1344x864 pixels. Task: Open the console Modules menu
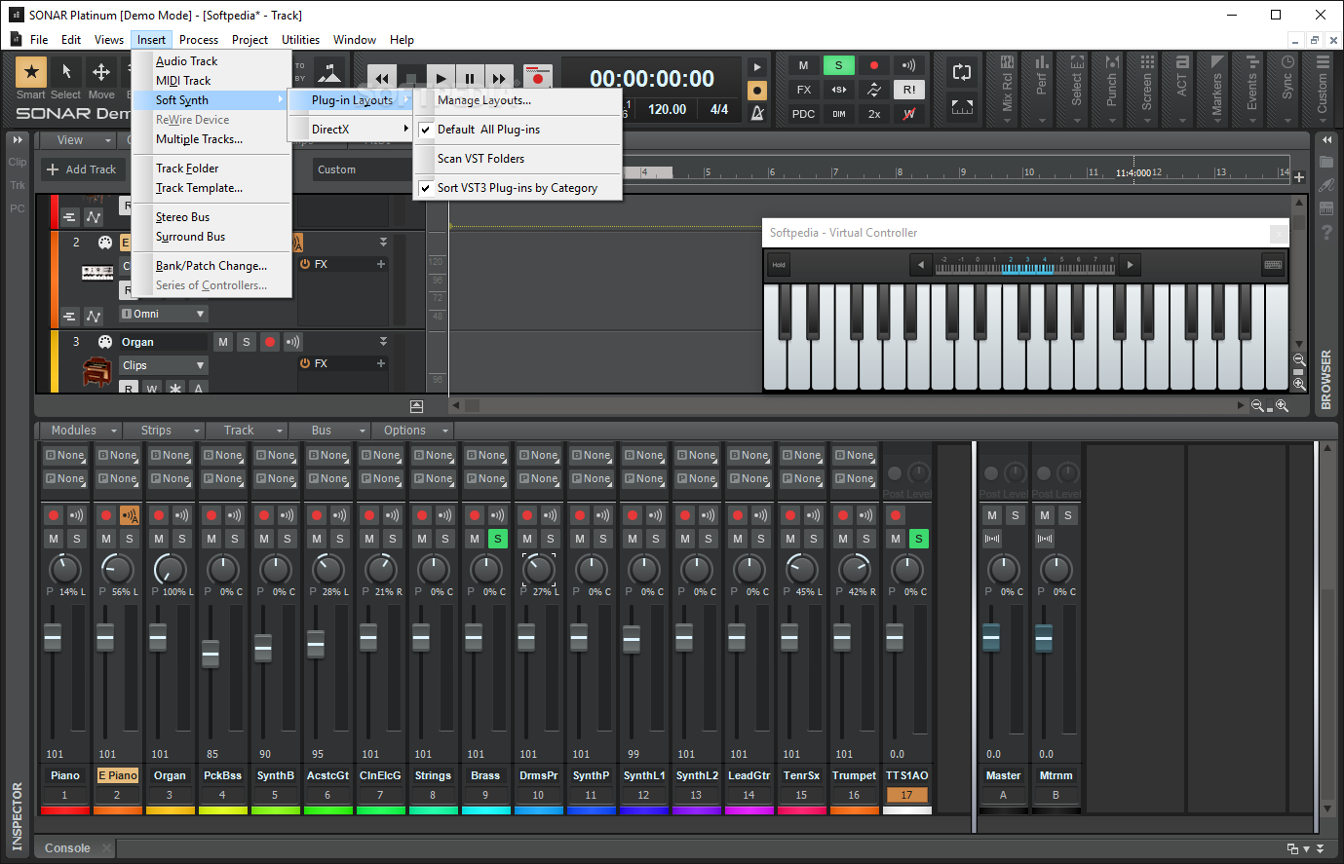click(x=82, y=431)
